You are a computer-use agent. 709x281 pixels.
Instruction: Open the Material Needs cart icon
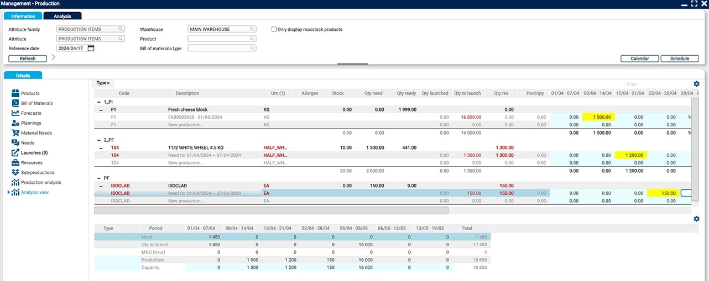point(15,133)
